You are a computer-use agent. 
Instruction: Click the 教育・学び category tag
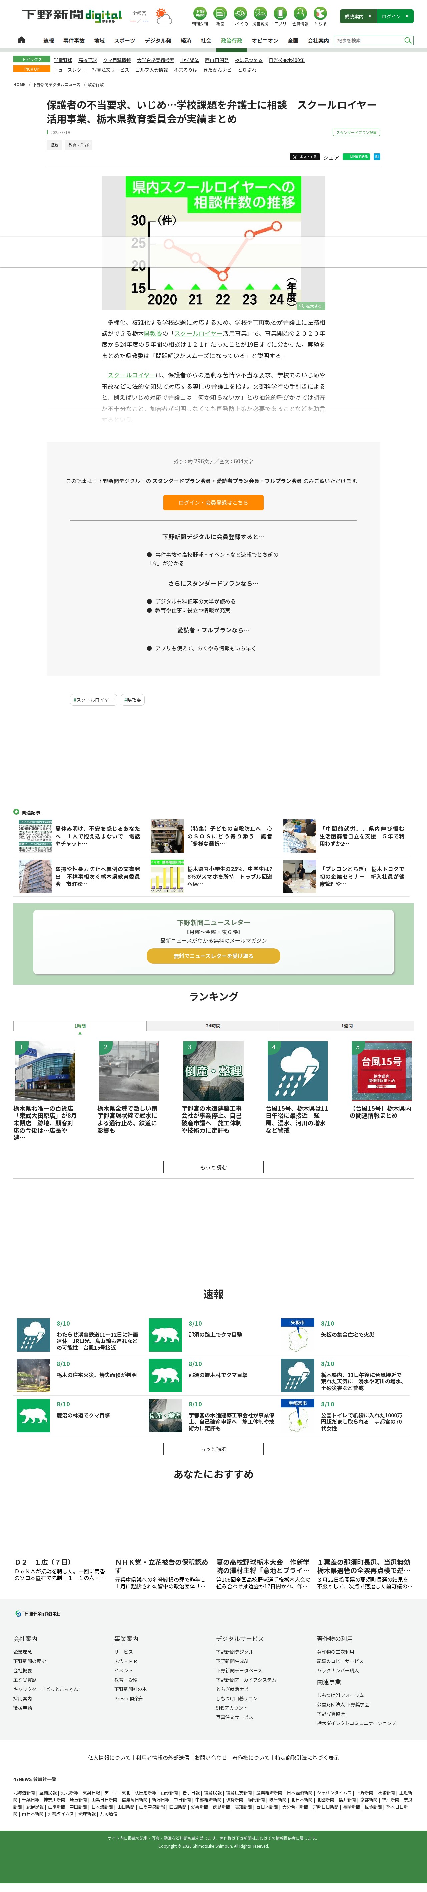[78, 145]
